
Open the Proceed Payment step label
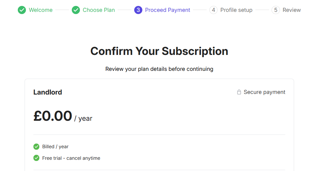point(168,10)
